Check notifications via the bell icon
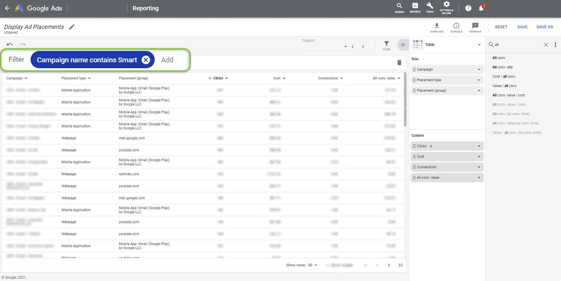561x281 pixels. (x=480, y=8)
